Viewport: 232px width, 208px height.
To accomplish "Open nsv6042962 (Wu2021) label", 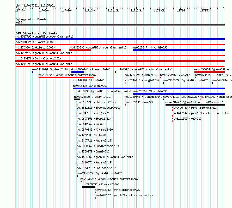I will 91,124.
